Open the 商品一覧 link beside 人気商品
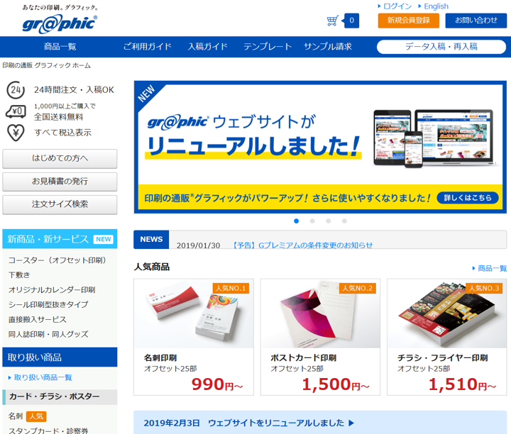The image size is (511, 434). [x=490, y=268]
